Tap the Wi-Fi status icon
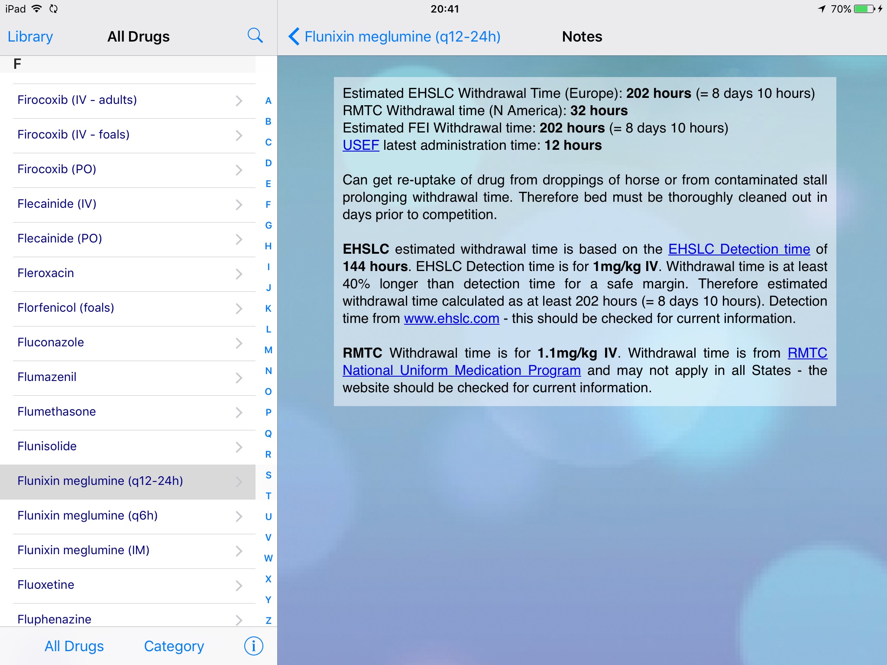This screenshot has width=887, height=665. tap(37, 9)
